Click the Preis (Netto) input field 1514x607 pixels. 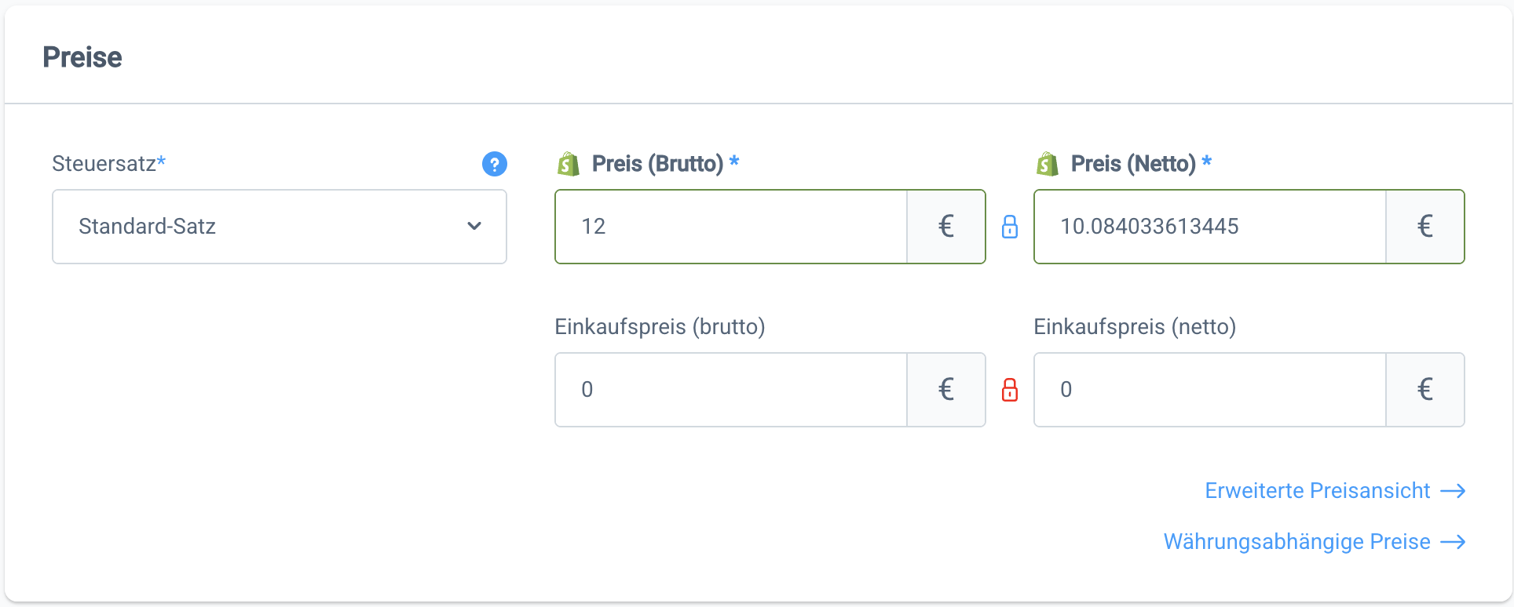pos(1209,227)
